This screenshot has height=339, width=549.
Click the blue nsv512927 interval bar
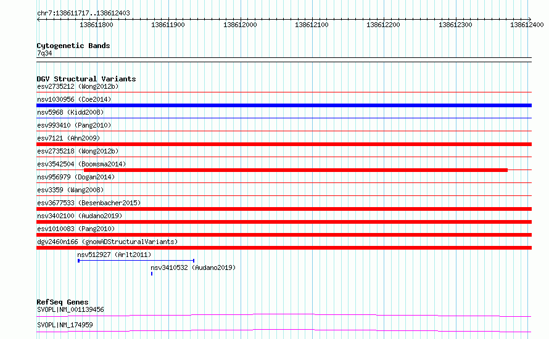136,261
